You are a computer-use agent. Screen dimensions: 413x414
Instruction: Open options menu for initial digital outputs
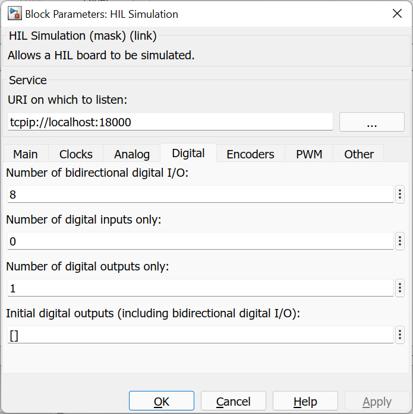(400, 335)
